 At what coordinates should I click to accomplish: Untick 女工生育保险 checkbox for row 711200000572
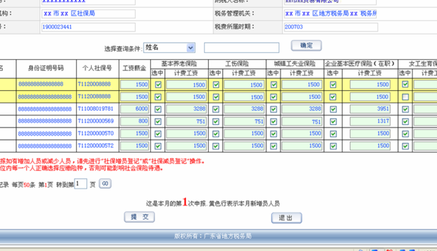[405, 146]
